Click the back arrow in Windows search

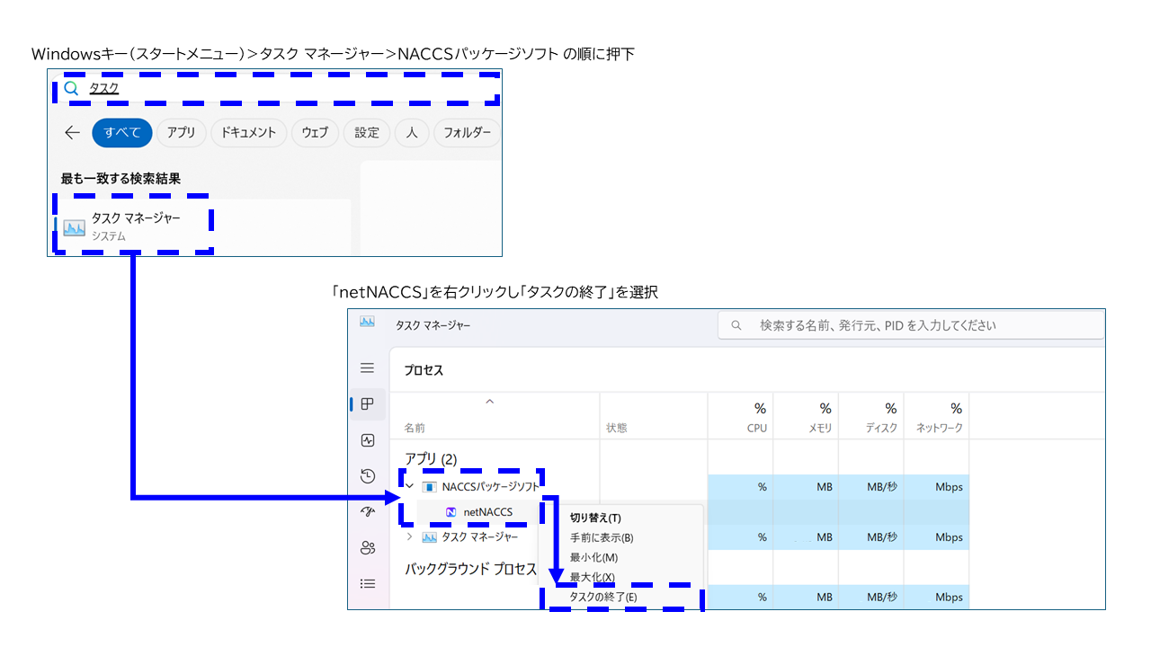click(x=73, y=133)
